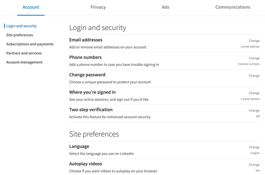Select Login and security in sidebar
The height and width of the screenshot is (175, 265).
pyautogui.click(x=22, y=26)
